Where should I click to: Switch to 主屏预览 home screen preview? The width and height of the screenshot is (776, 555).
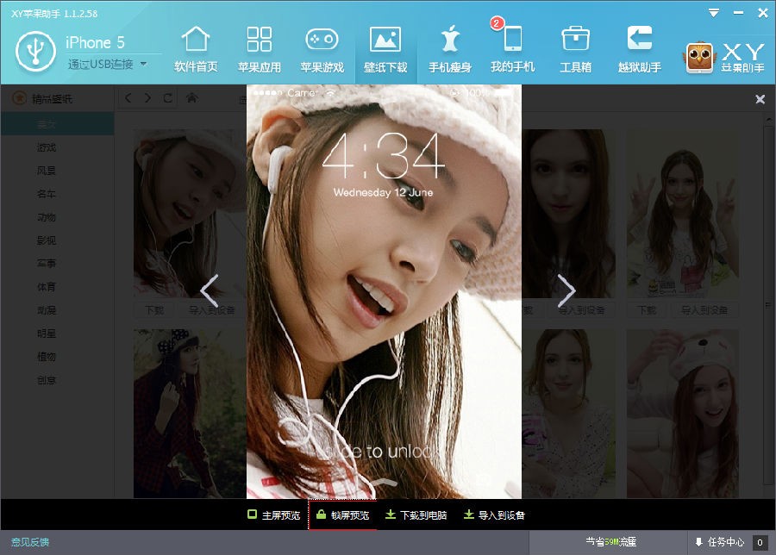273,515
